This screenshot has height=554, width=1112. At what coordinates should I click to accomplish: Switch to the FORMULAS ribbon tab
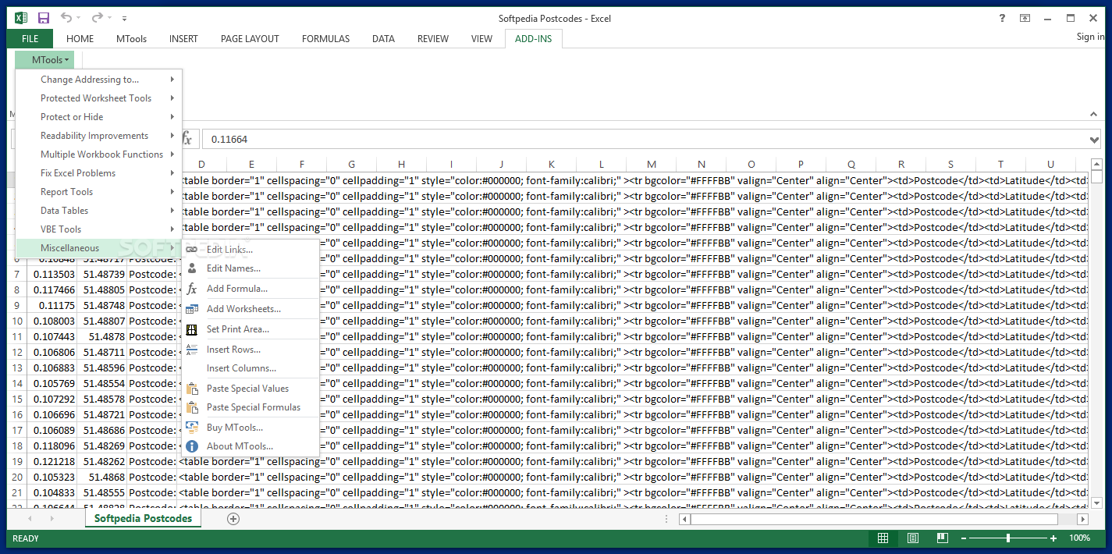(x=325, y=39)
